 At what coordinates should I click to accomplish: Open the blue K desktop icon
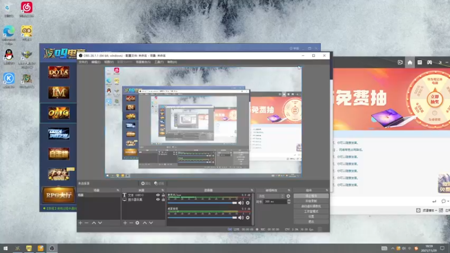pos(9,80)
